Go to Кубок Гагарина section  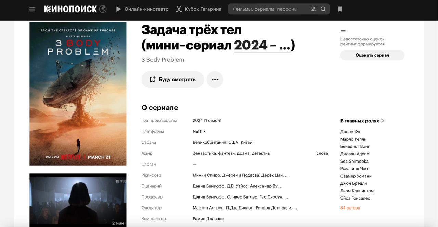[x=198, y=9]
